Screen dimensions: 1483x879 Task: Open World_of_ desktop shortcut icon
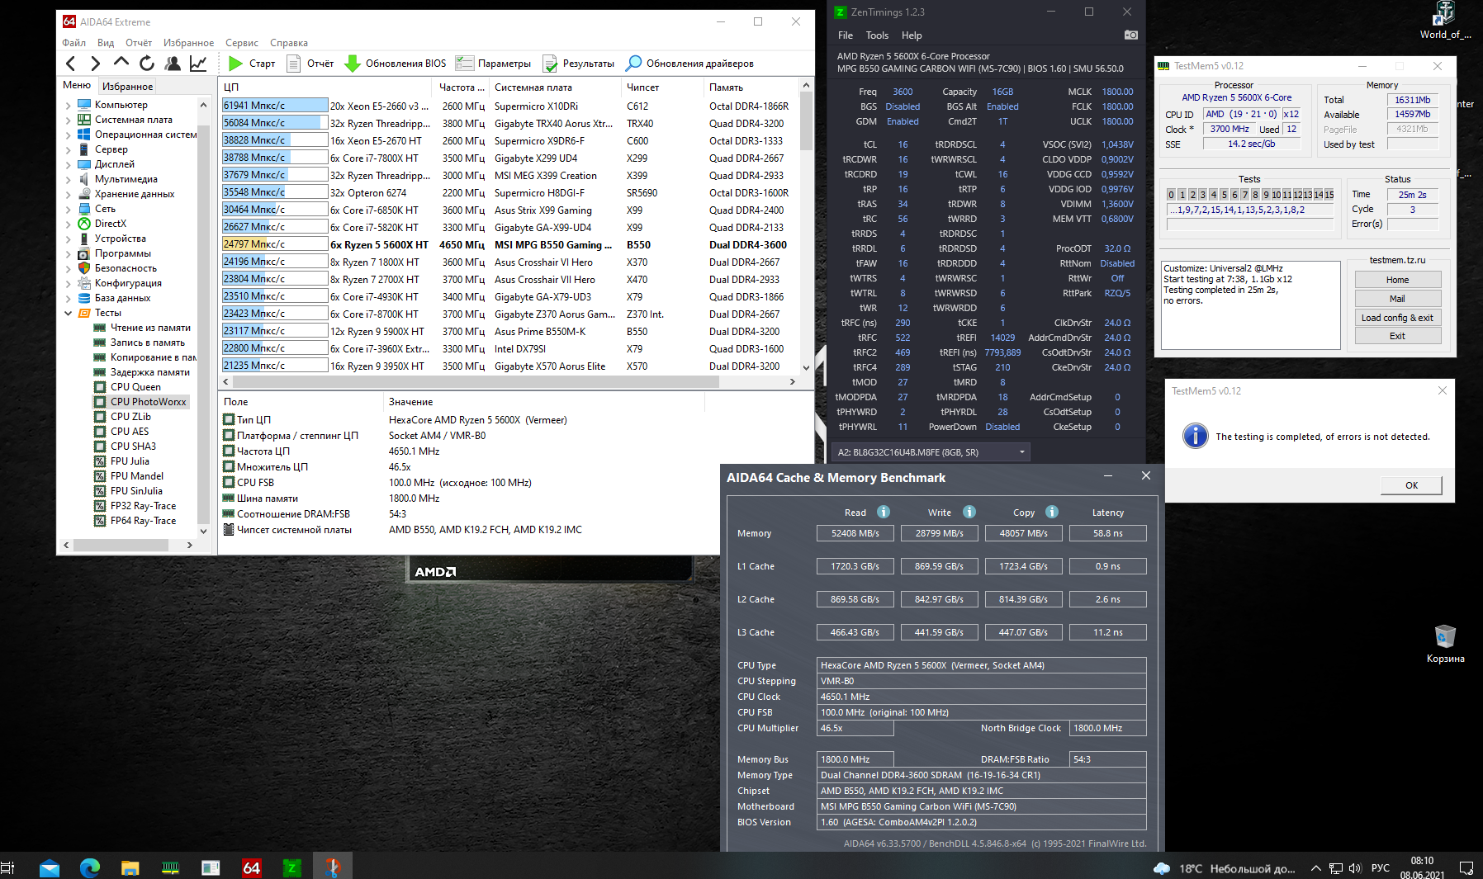click(x=1445, y=21)
